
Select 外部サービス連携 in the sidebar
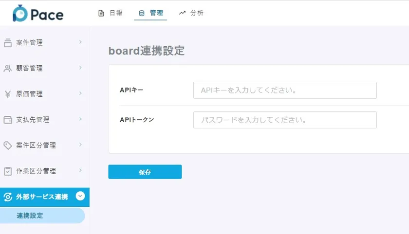coord(45,197)
